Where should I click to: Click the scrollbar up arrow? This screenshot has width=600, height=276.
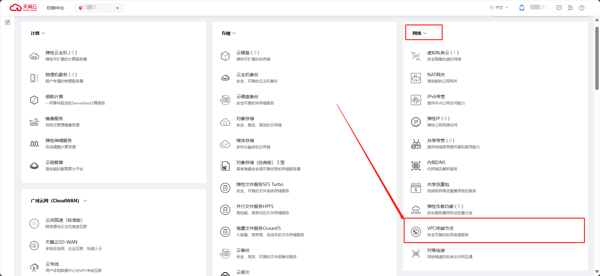[597, 20]
